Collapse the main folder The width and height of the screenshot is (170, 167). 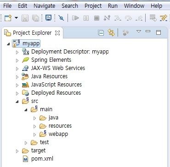click(26, 110)
